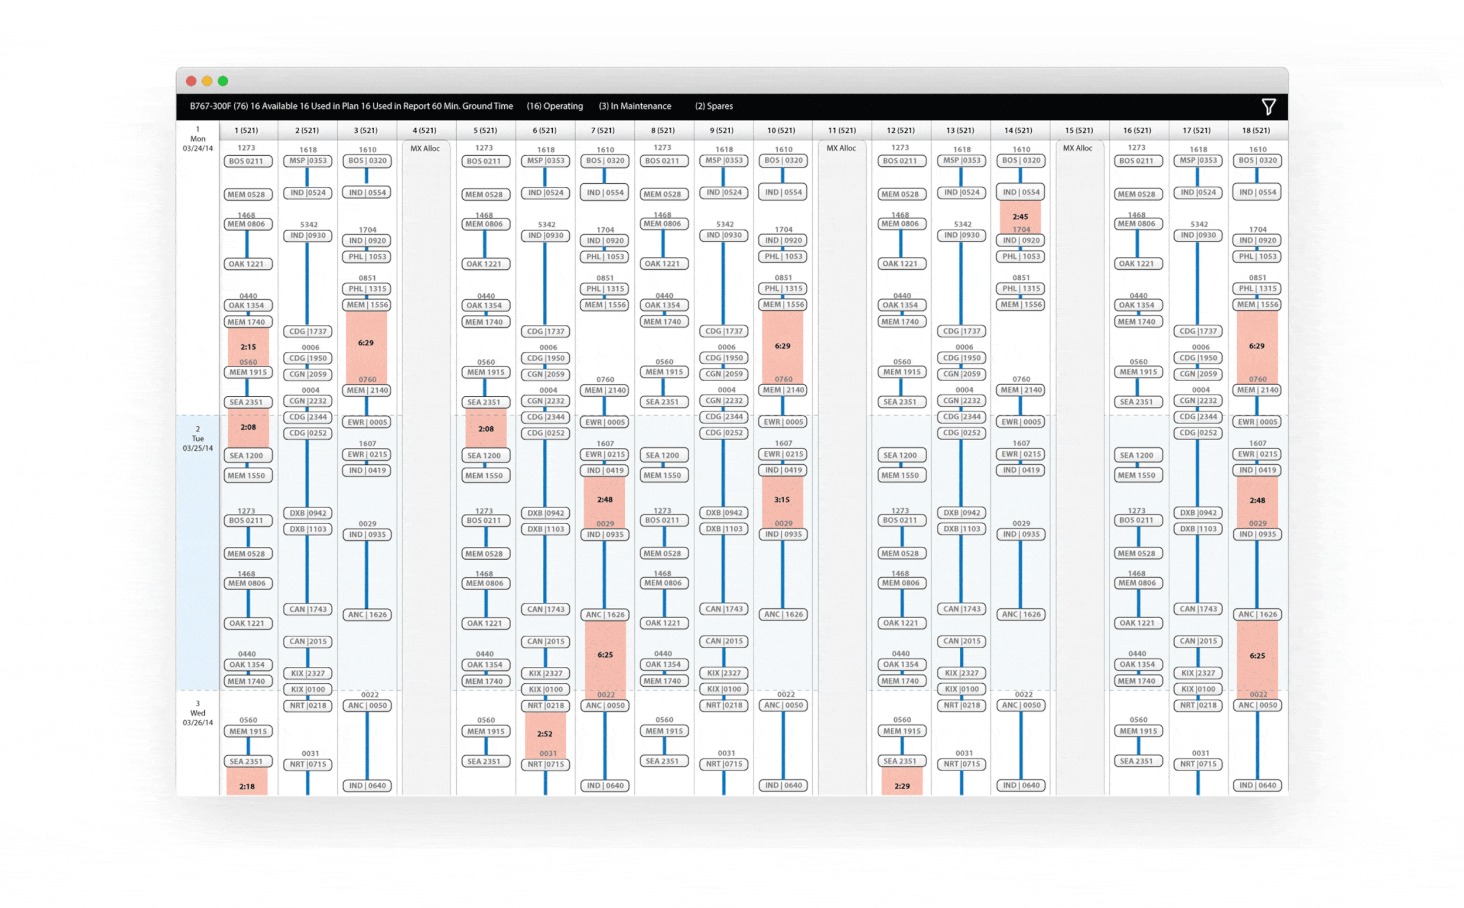Select the Wed 03/26/14 day row label
Viewport: 1464px width, 908px height.
click(x=198, y=713)
